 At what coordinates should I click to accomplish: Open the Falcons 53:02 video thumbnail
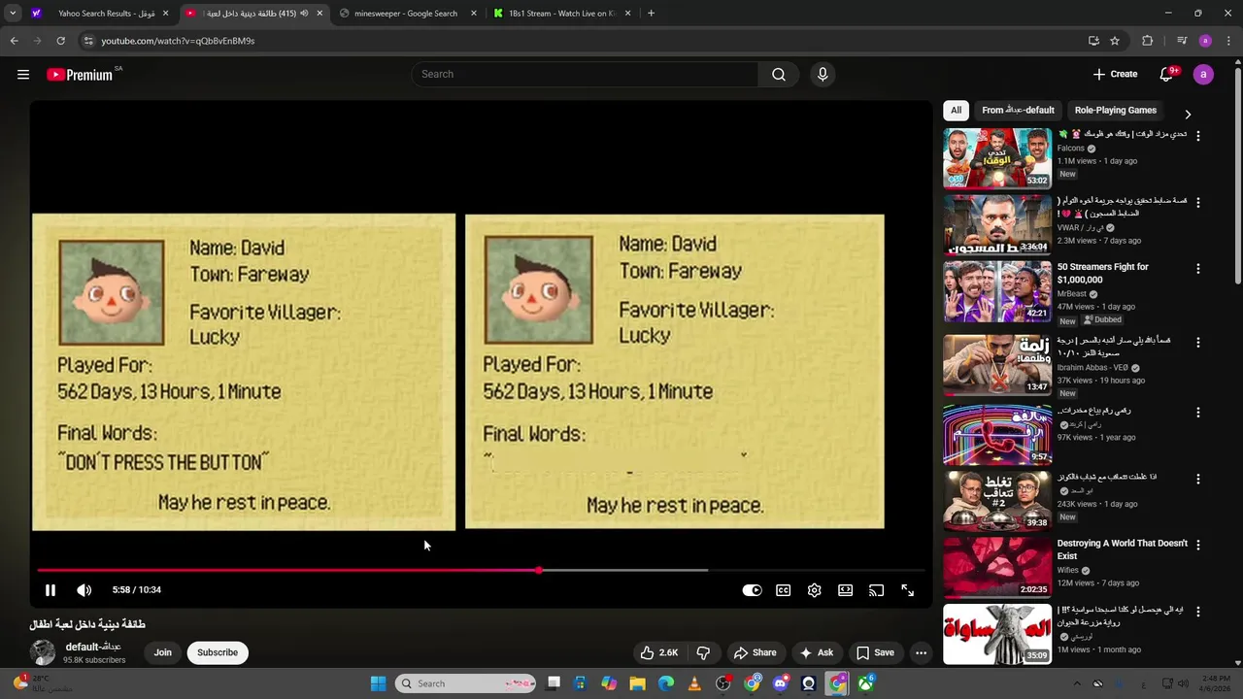[x=996, y=158]
